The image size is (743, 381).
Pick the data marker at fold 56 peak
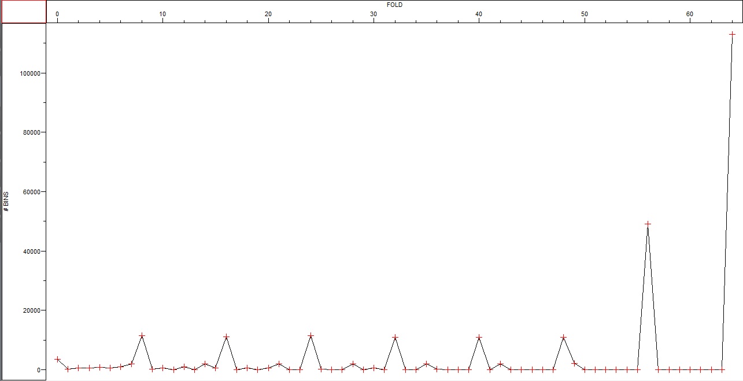click(x=648, y=224)
